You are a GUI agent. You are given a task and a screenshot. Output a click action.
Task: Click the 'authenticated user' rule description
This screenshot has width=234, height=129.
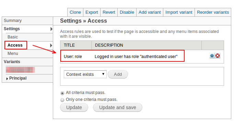(x=136, y=57)
